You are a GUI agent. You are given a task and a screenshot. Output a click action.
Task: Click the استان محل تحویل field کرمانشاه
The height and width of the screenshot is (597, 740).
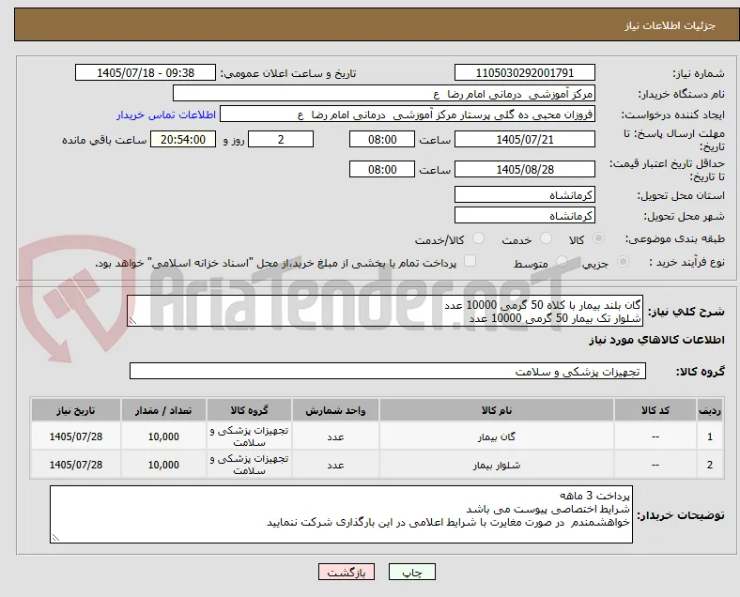[524, 194]
